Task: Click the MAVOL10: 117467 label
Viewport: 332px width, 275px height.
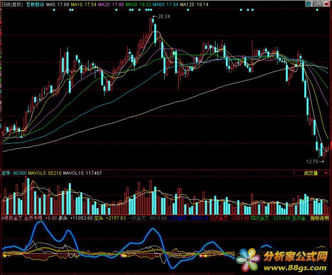Action: pos(82,173)
